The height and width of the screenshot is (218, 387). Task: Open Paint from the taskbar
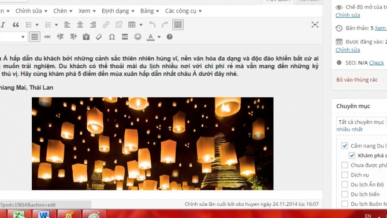pos(94,214)
